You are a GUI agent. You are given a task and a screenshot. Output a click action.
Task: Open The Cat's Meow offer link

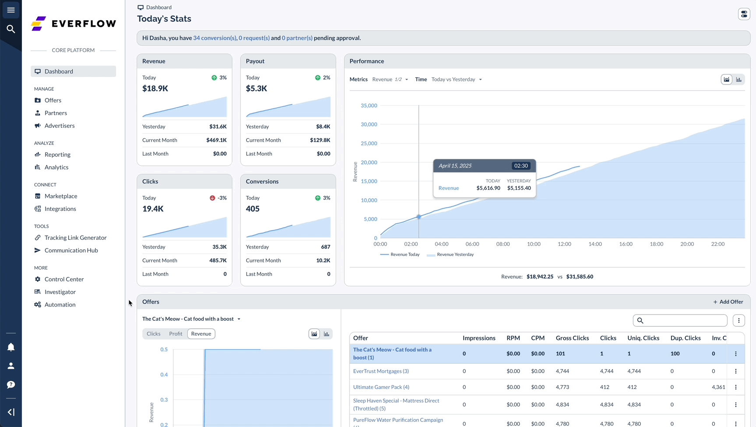(x=392, y=353)
